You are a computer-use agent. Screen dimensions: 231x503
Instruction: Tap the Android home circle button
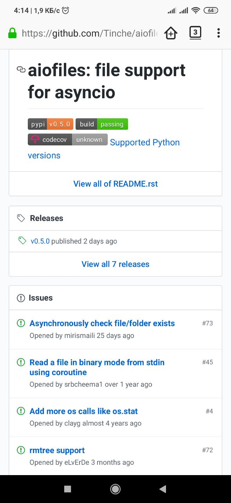[115, 489]
